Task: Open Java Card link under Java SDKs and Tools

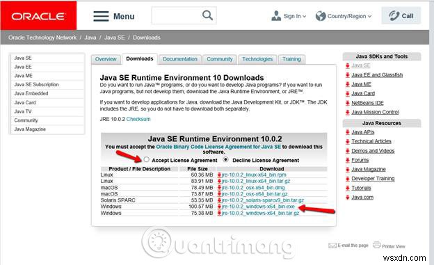Action: [x=363, y=93]
